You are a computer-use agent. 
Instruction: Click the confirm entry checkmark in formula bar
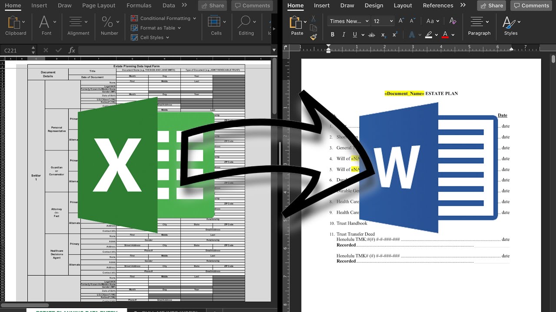59,50
